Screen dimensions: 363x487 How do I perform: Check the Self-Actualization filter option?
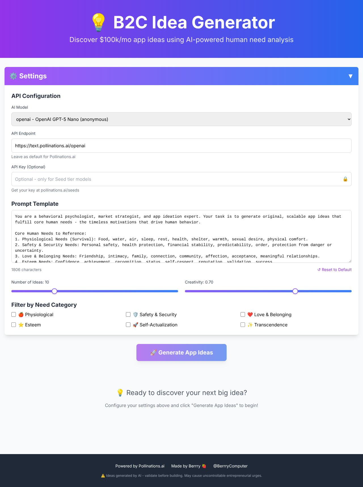[x=128, y=325]
